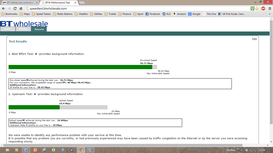Open the Google bookmark
The height and width of the screenshot is (153, 273).
tap(194, 14)
